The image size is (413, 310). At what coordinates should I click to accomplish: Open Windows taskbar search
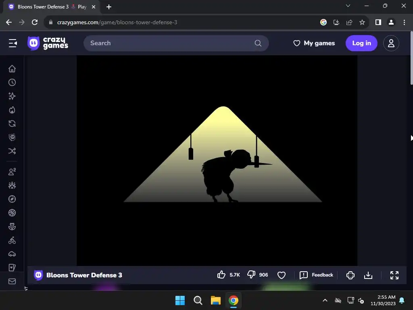point(198,300)
